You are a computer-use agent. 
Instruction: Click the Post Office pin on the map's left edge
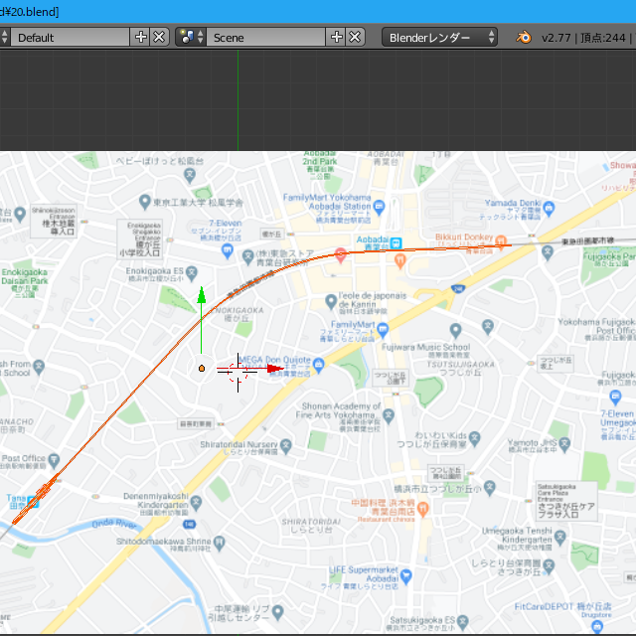pyautogui.click(x=54, y=460)
